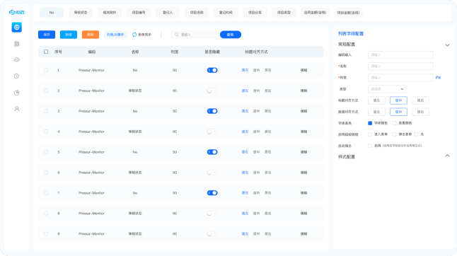Screen dimensions: 457x256
Task: Focus the 名称 input field in config panel
Action: click(x=400, y=66)
